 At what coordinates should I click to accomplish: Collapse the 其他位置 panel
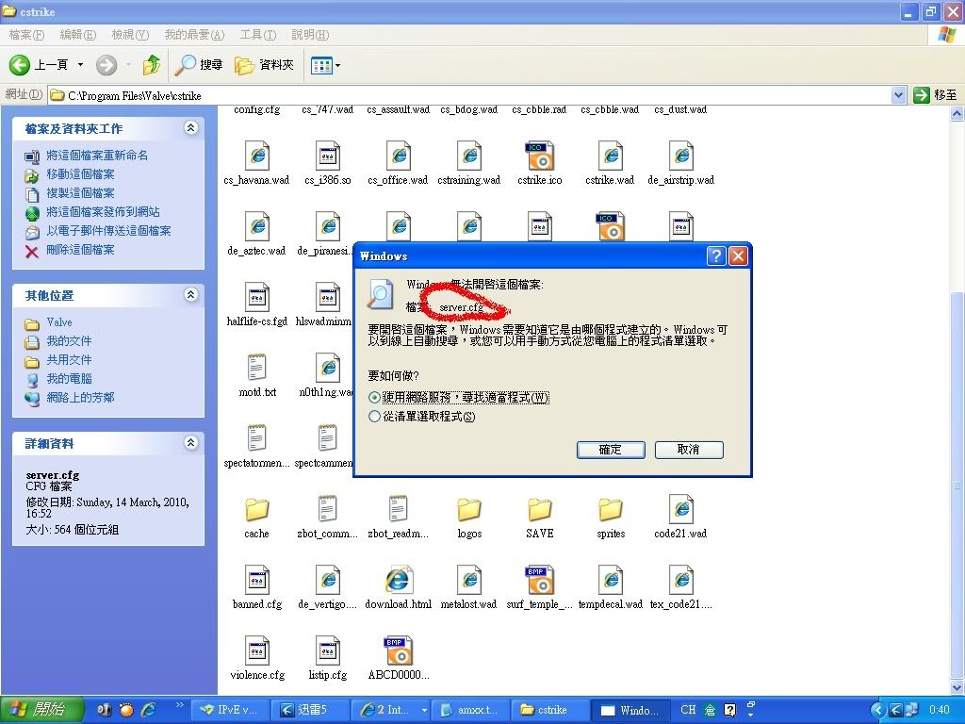click(190, 294)
